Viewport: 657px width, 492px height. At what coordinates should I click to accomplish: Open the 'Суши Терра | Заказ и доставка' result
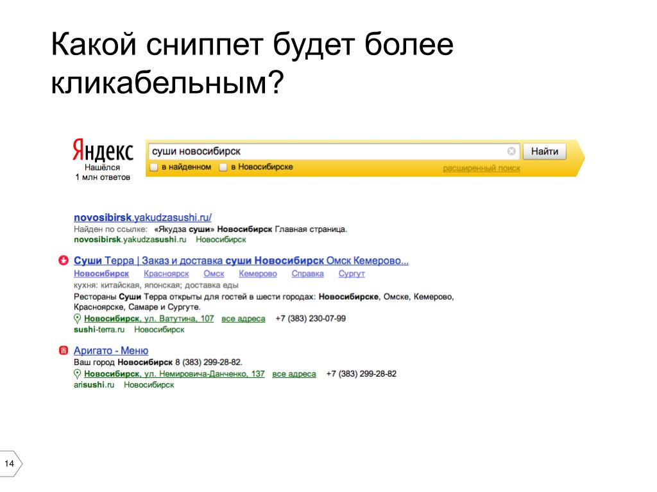click(x=241, y=261)
